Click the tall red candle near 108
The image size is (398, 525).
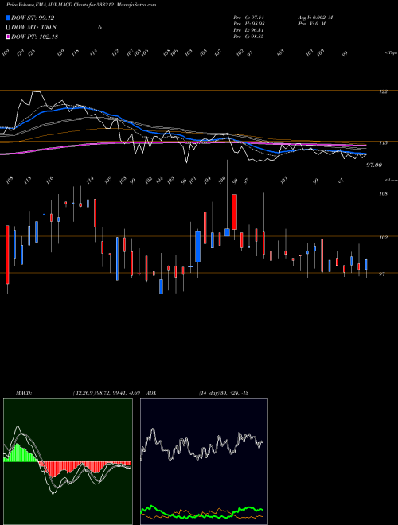coord(235,212)
